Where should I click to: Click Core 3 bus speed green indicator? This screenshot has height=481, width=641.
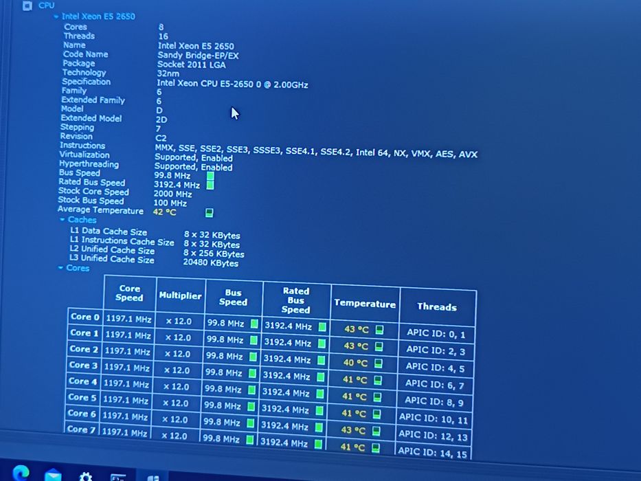(253, 373)
